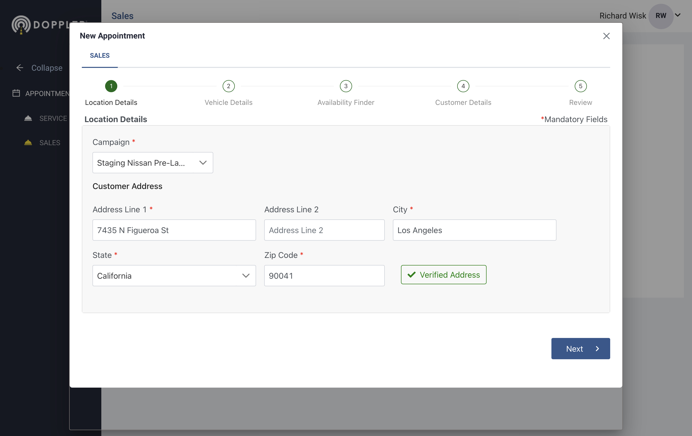Focus the City field with Los Angeles
This screenshot has width=692, height=436.
(x=474, y=230)
